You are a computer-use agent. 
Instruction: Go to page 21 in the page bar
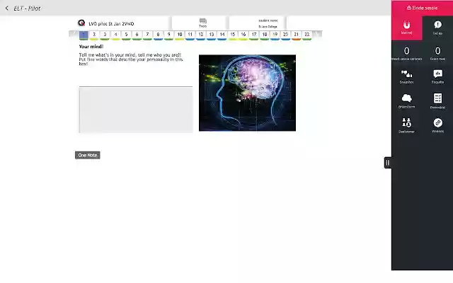[x=296, y=35]
